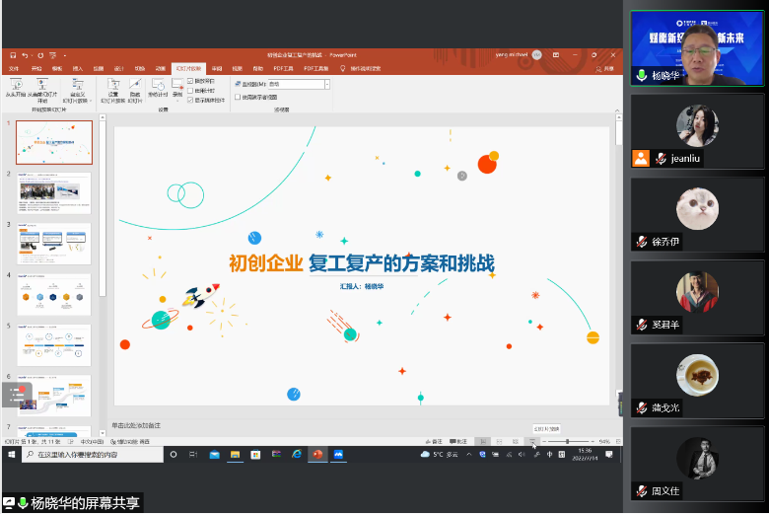
Task: Click the 共享 (Share) button
Action: 607,68
